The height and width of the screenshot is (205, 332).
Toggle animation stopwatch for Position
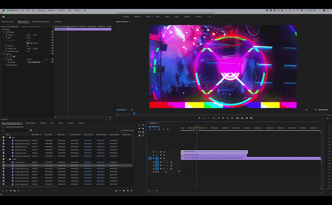(6, 35)
